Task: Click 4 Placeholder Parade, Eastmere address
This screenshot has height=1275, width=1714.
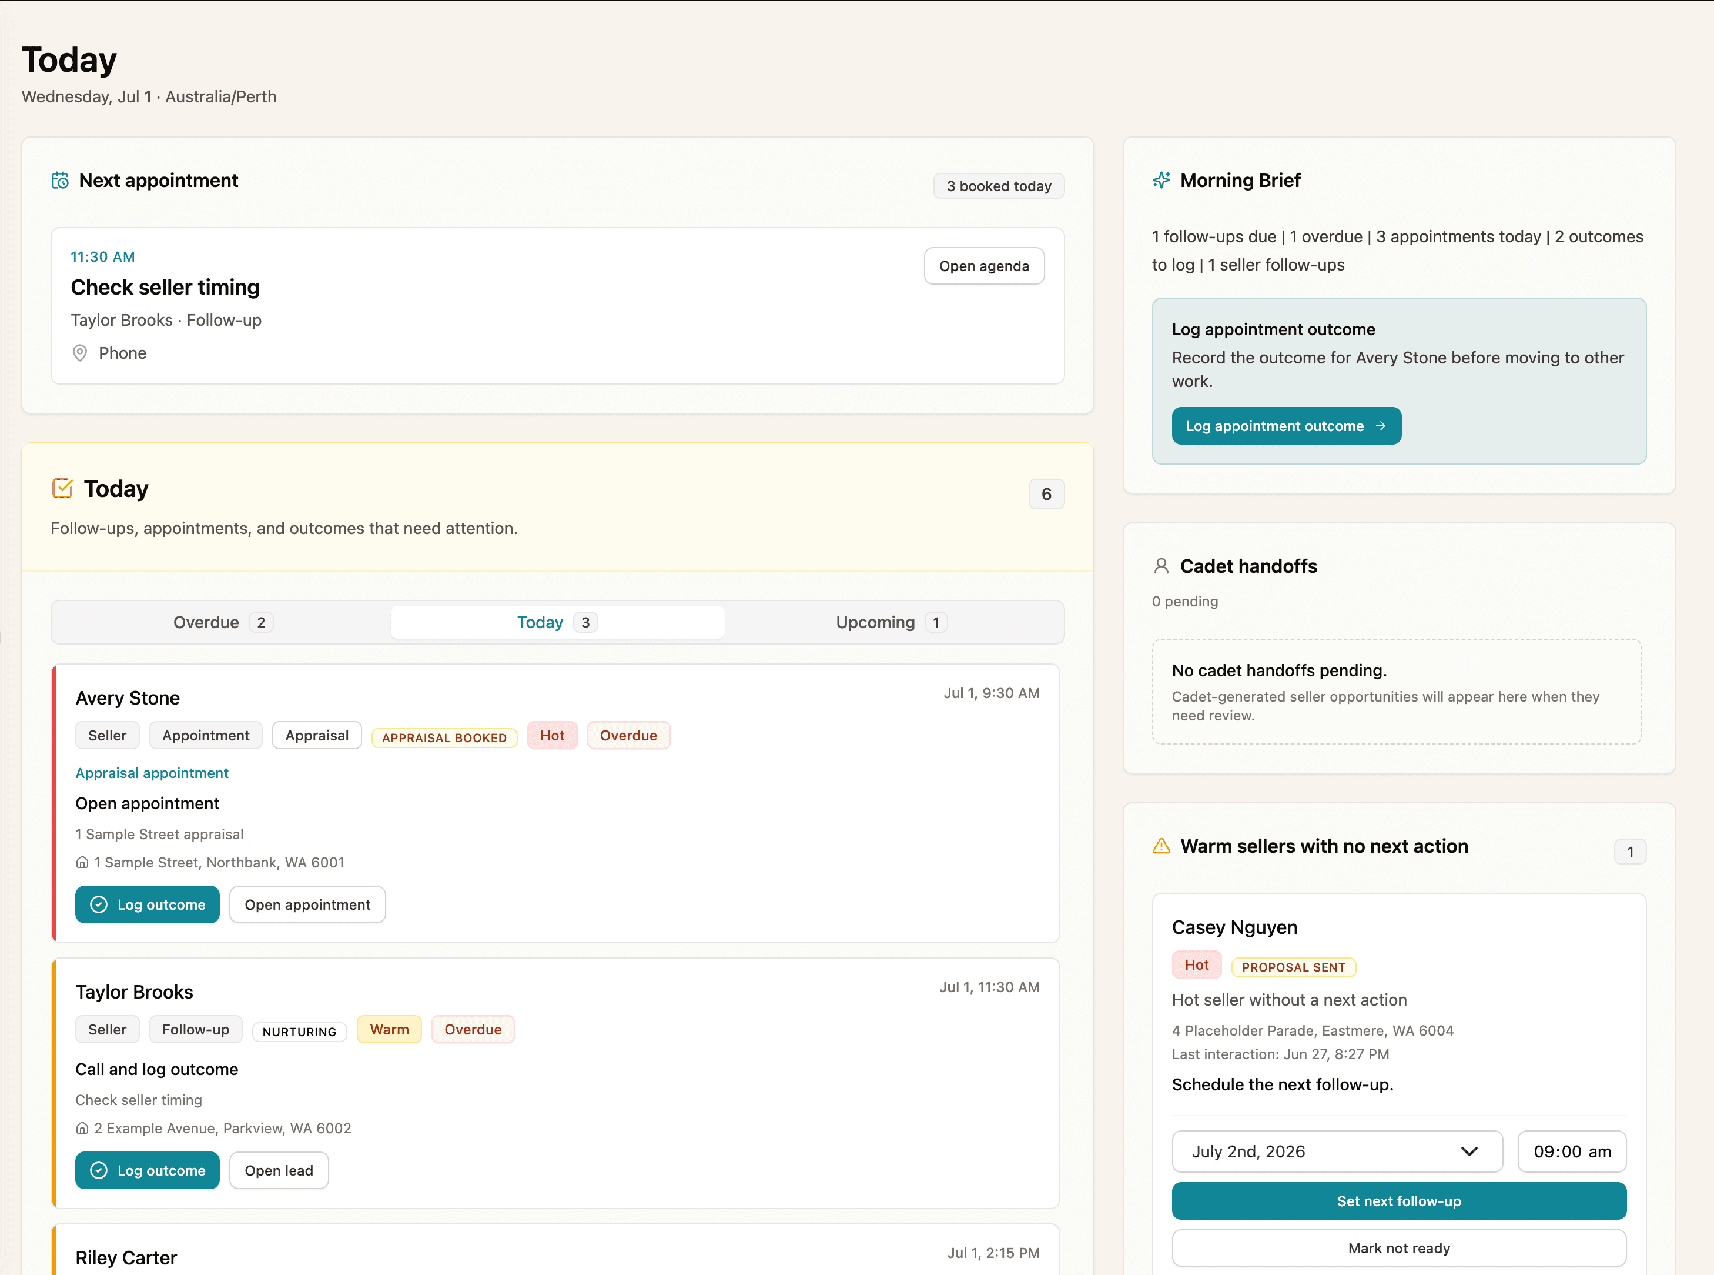Action: coord(1313,1031)
